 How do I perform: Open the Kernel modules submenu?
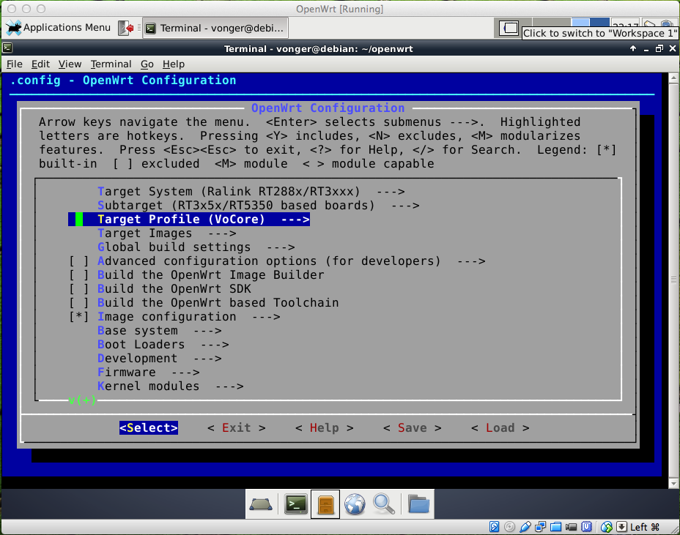coord(171,386)
